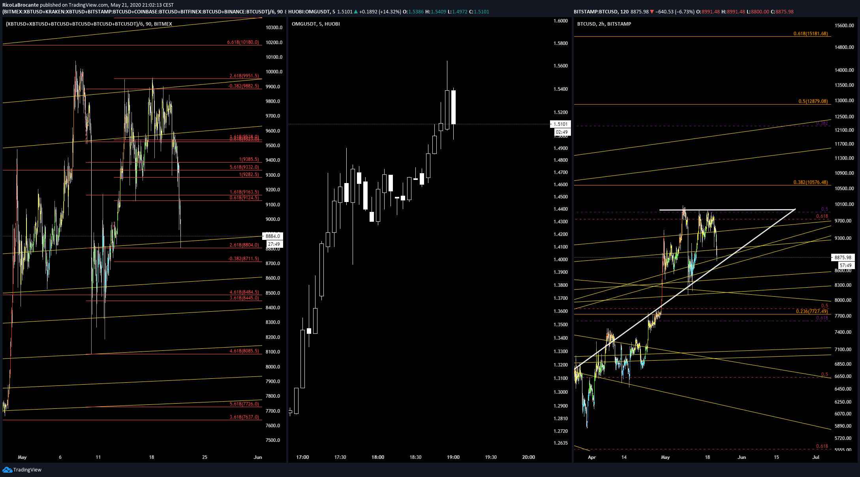Select the 0.5(12879.08) Fibonacci label
860x477 pixels.
pos(813,101)
